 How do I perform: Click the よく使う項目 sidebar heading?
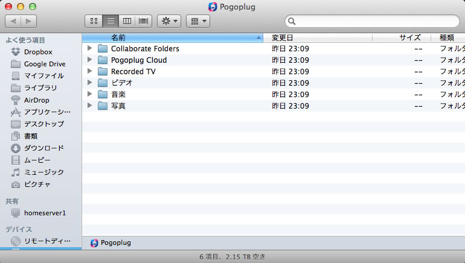click(x=25, y=40)
